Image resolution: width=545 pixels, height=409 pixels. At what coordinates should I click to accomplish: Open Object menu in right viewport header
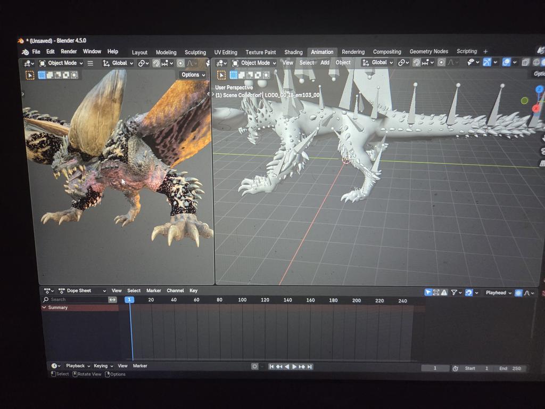[343, 63]
